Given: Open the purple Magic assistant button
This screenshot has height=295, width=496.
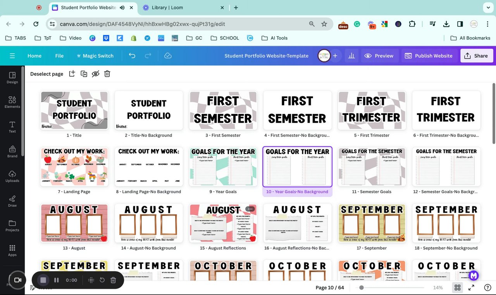Looking at the screenshot, I should tap(474, 276).
